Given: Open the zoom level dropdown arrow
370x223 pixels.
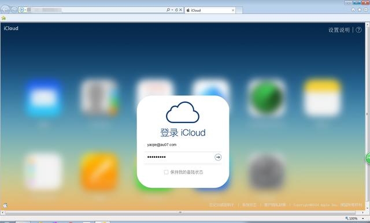Looking at the screenshot, I should pos(362,218).
